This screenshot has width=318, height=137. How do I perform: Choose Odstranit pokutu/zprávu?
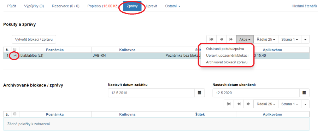pyautogui.click(x=225, y=49)
